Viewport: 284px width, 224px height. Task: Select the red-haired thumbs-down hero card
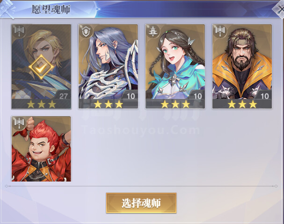tap(41, 149)
